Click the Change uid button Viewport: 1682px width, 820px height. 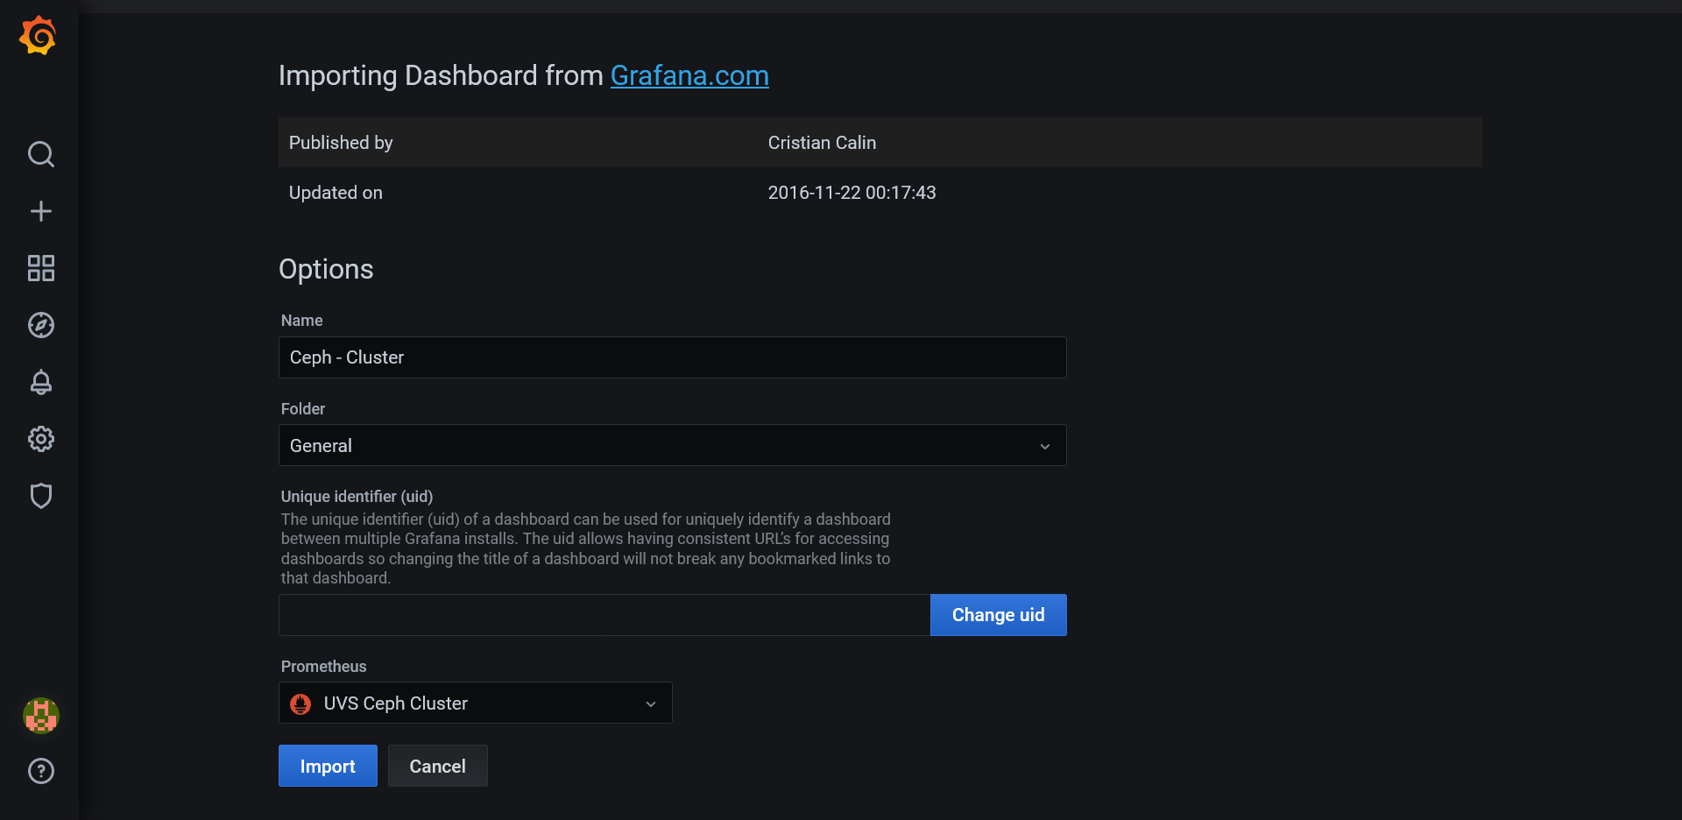[999, 615]
